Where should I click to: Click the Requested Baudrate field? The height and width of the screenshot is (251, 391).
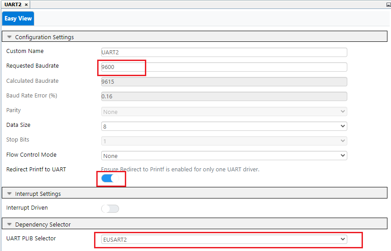pyautogui.click(x=224, y=67)
